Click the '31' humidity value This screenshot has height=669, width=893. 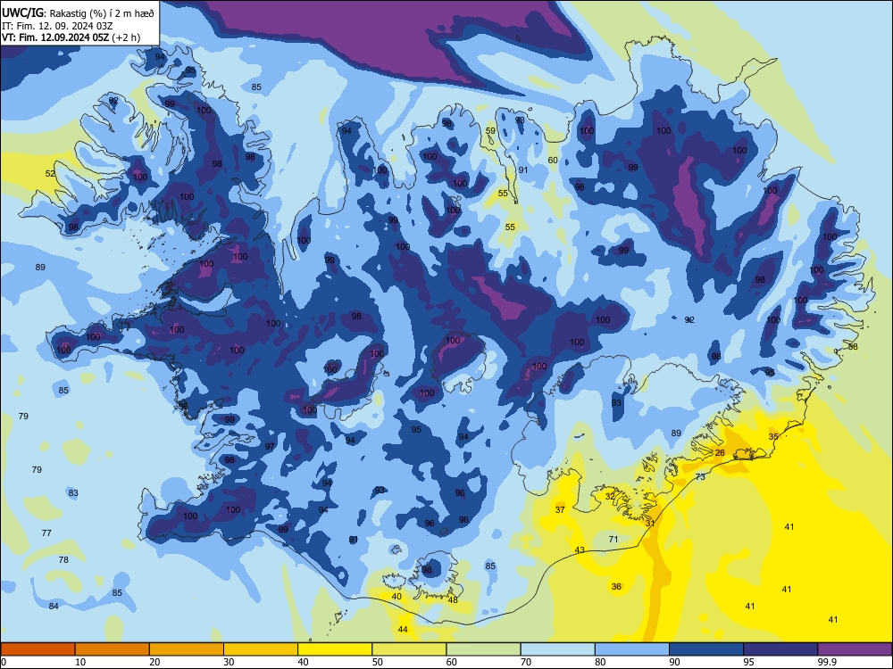click(650, 523)
